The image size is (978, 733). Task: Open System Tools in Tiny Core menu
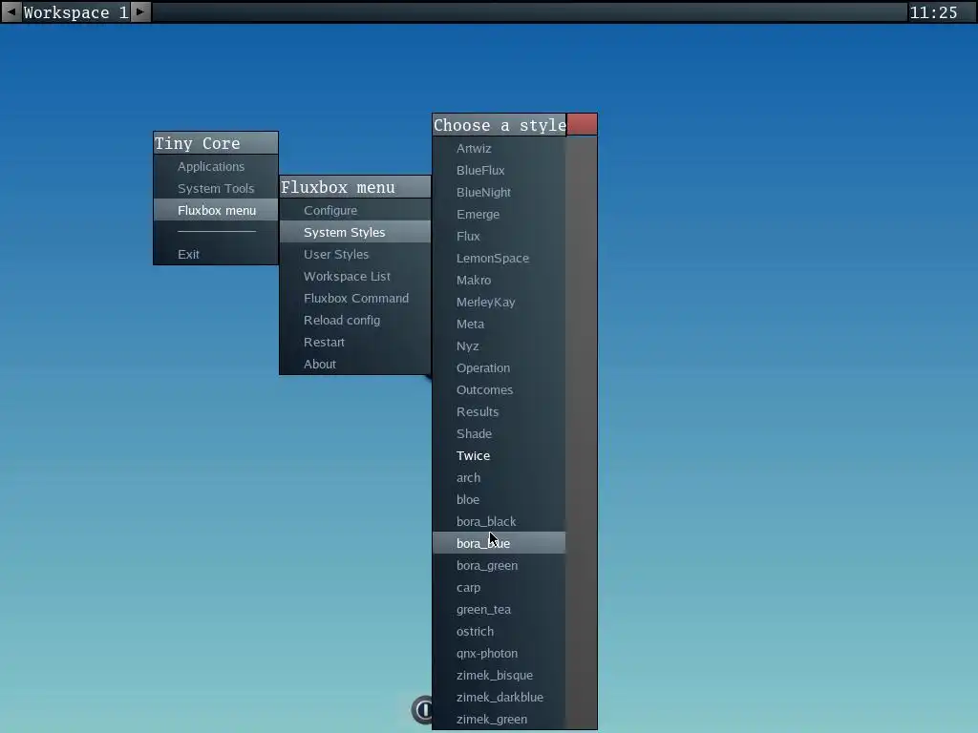(x=216, y=188)
